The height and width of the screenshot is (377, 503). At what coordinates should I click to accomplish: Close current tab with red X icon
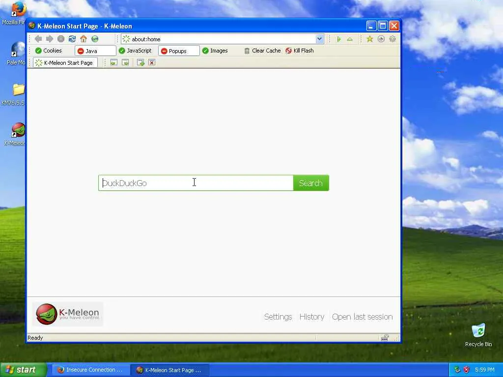tap(152, 62)
